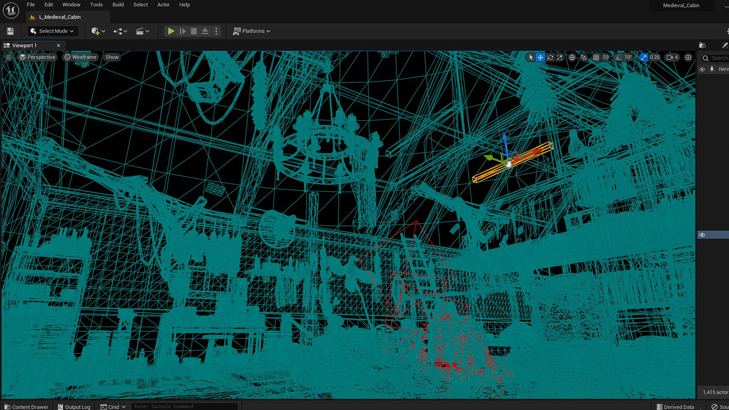This screenshot has width=729, height=410.
Task: Click the console command input field
Action: [185, 407]
